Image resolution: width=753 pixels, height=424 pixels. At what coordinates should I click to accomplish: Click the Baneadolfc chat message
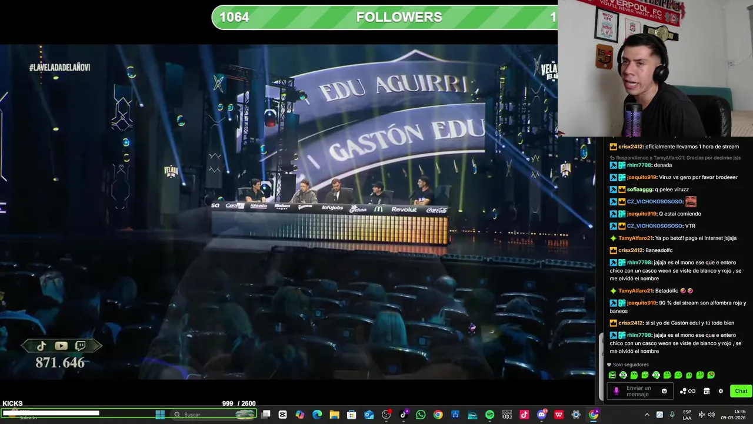[660, 250]
